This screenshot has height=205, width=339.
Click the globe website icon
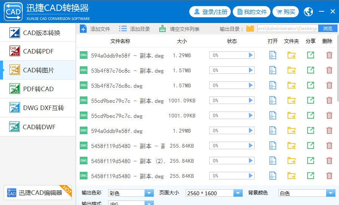[308, 12]
